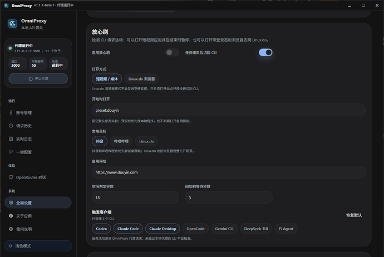Click the preset:douyin start target field
Screen dimensions: 384x257
(x=229, y=110)
